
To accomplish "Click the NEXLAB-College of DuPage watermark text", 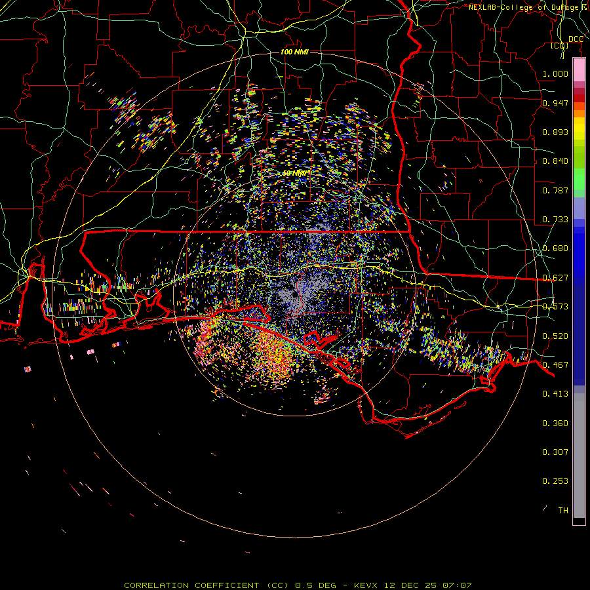I will 529,7.
